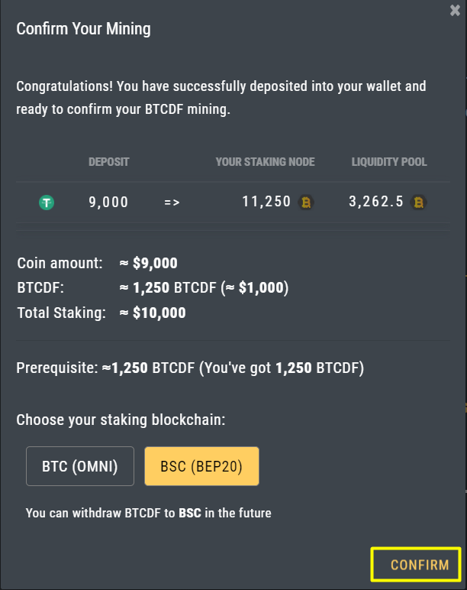The height and width of the screenshot is (590, 467).
Task: Confirm the mining with CONFIRM button
Action: [416, 565]
